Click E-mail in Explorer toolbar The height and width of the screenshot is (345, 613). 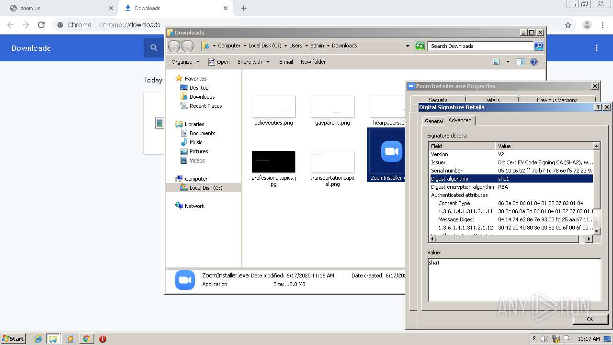click(x=286, y=62)
